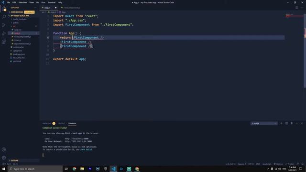Expand the node_modules folder
The height and width of the screenshot is (172, 306).
(20, 19)
